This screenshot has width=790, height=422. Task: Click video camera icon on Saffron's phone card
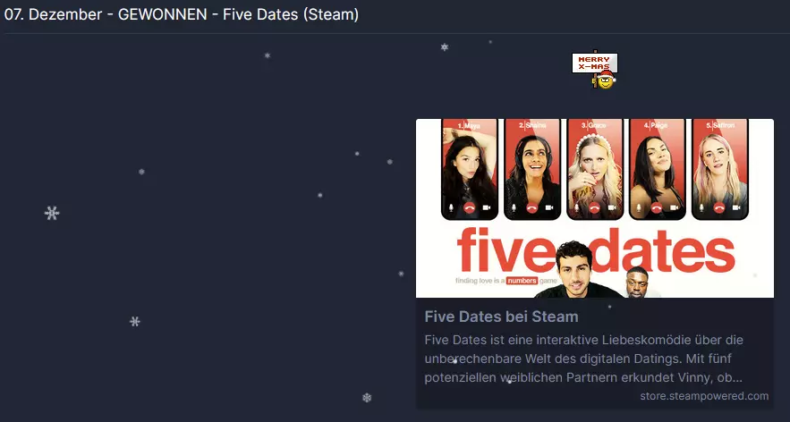736,207
